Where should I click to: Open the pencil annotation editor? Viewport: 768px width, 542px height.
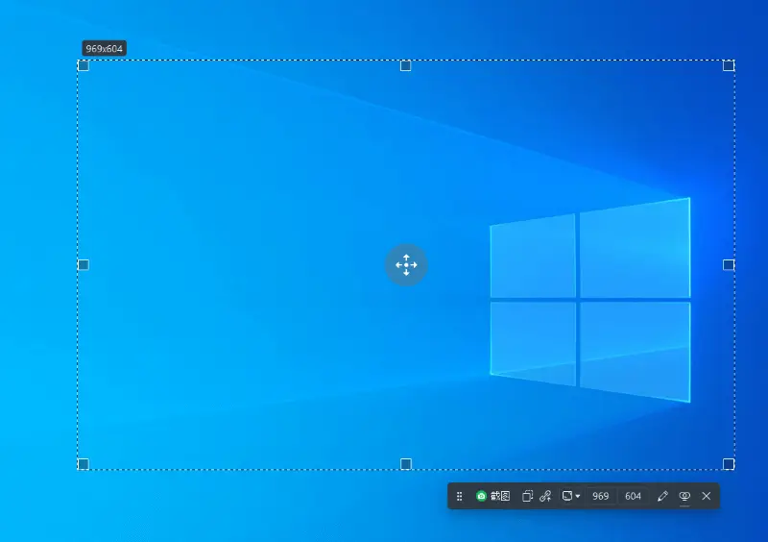(x=662, y=496)
